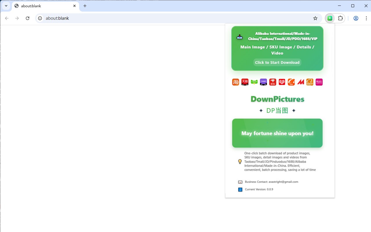The image size is (371, 232).
Task: Click the red Made-in-China M icon
Action: (301, 82)
